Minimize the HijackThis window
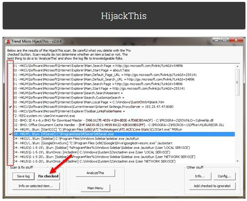Image resolution: width=247 pixels, height=201 pixels. (216, 40)
